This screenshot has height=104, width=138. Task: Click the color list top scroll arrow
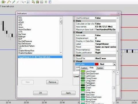coord(113,72)
